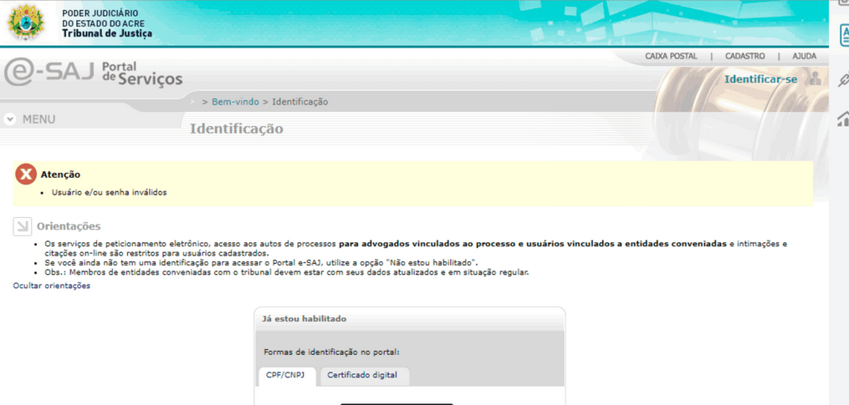Click the Orientações section heading
Screen dimensions: 849x405
coord(69,226)
